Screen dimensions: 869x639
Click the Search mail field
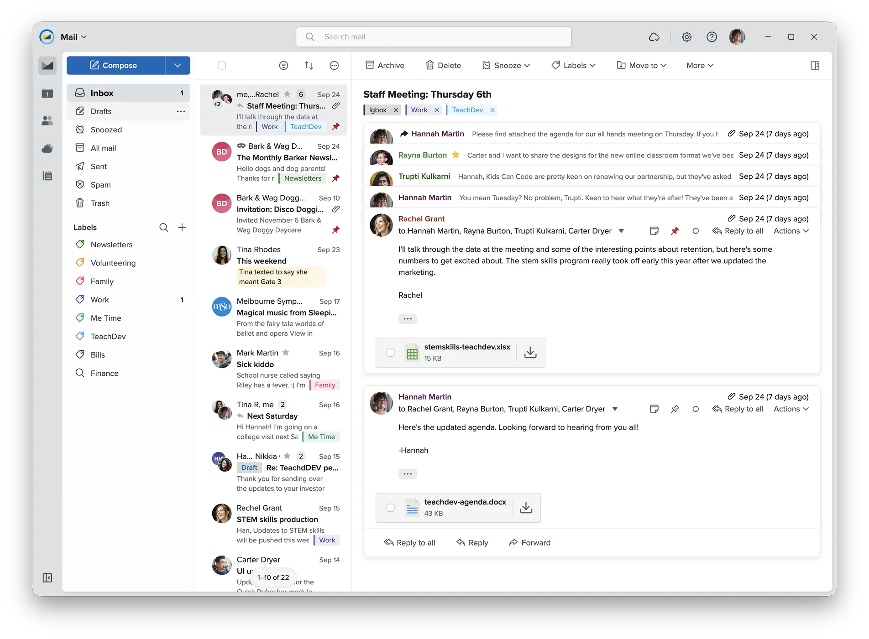click(434, 37)
